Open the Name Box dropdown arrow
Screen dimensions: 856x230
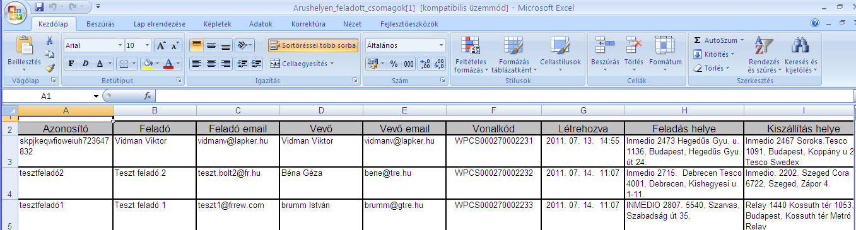click(x=96, y=96)
